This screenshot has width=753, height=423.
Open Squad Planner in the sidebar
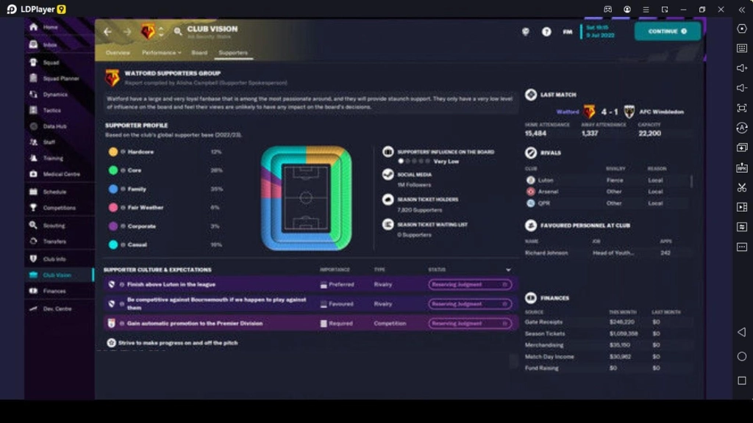tap(60, 78)
